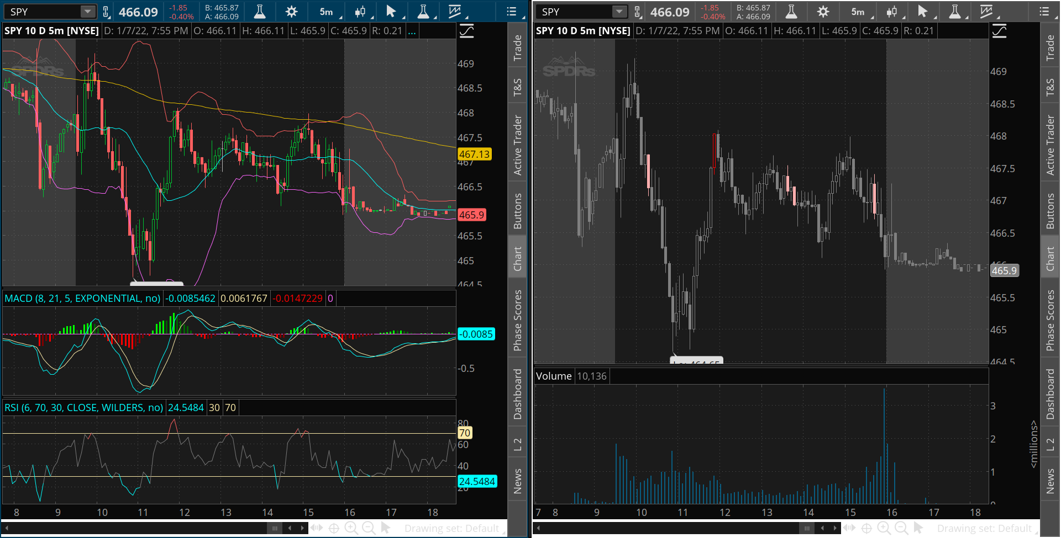
Task: Click yellow 467.13 price bubble on left axis
Action: point(474,155)
